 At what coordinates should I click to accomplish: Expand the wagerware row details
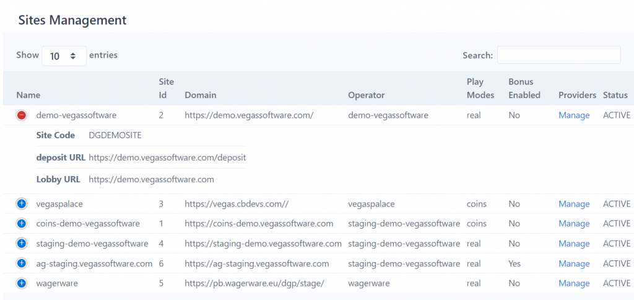pyautogui.click(x=22, y=283)
